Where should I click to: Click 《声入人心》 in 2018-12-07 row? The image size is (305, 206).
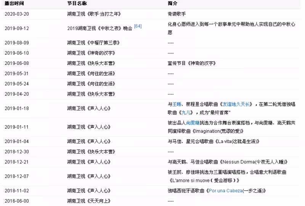coord(98,176)
